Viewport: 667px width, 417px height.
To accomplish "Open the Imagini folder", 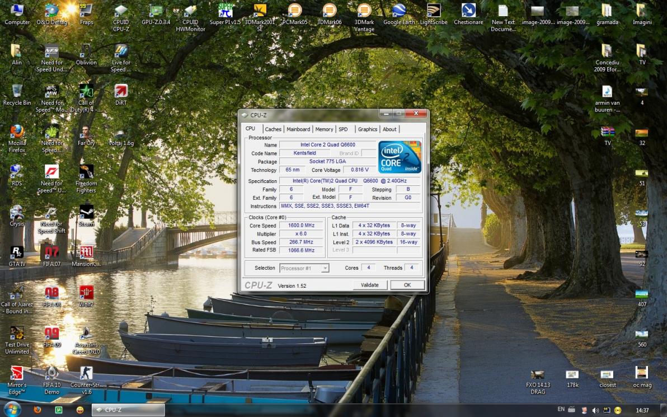I will (642, 14).
